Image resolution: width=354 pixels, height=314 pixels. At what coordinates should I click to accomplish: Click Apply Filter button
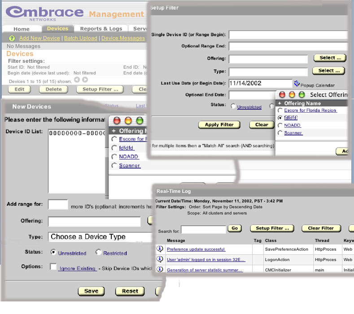coord(219,125)
